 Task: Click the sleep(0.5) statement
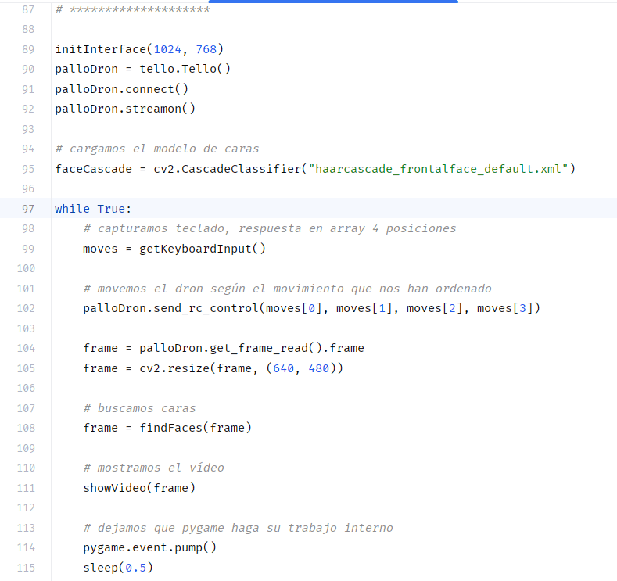[118, 568]
